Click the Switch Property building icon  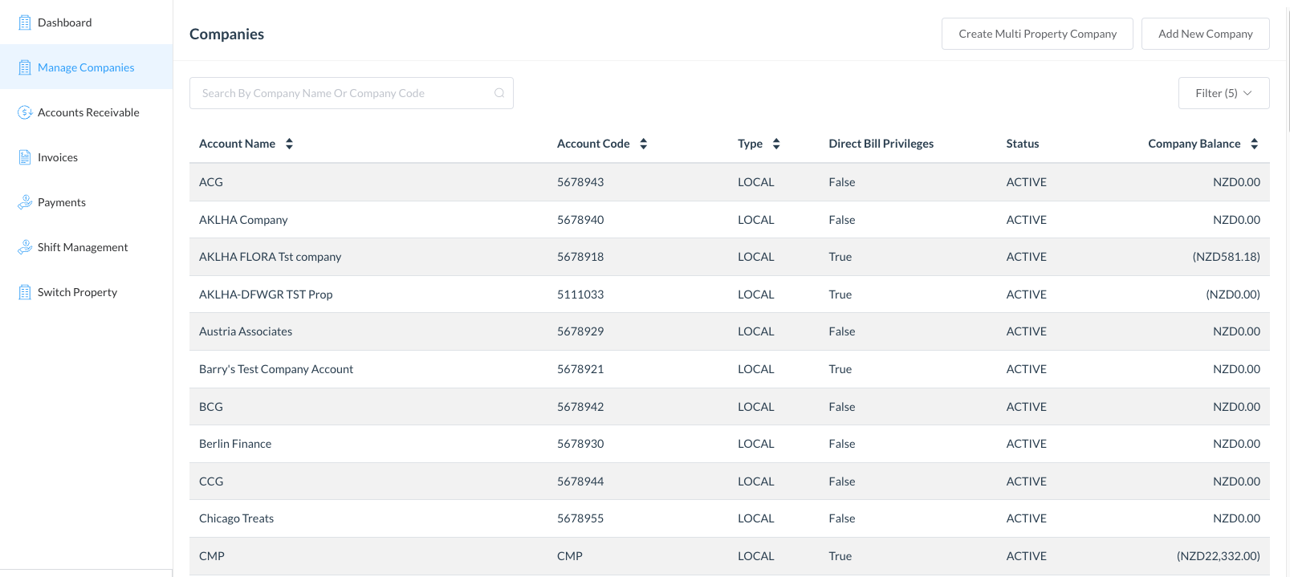(x=25, y=292)
